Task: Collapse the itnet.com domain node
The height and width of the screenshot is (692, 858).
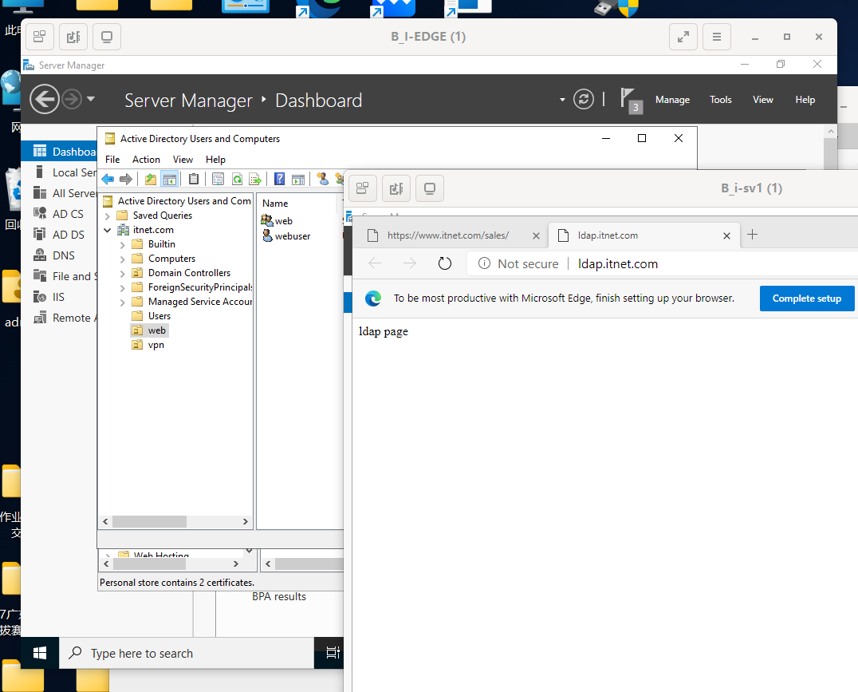Action: point(108,230)
